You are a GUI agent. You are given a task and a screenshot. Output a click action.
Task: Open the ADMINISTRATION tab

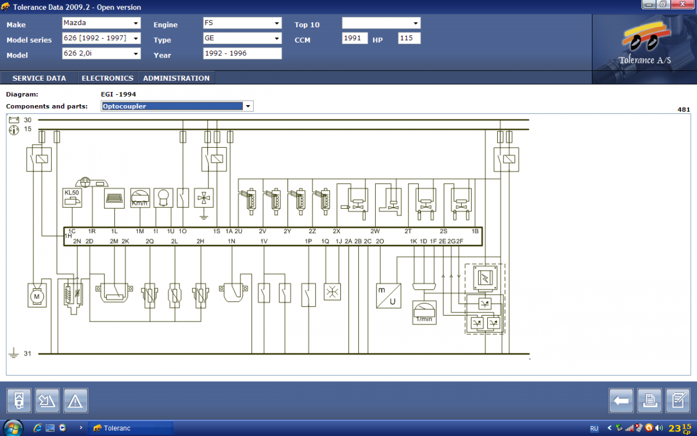pos(177,78)
